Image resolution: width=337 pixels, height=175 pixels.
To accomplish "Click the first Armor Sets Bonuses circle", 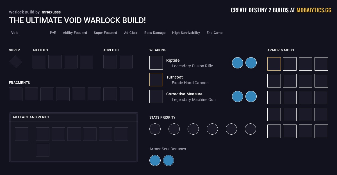I will [155, 161].
